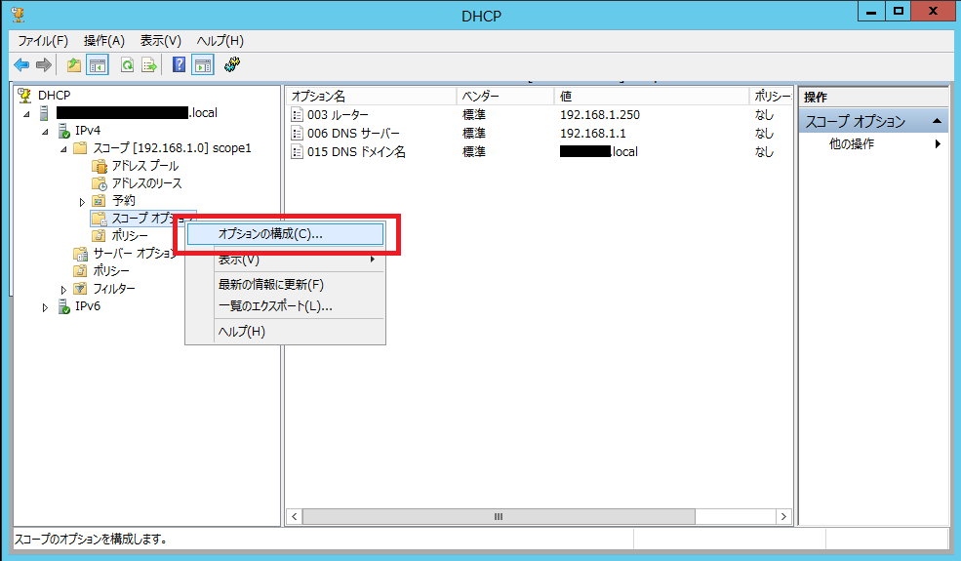Click the Refresh toolbar icon
The width and height of the screenshot is (961, 561).
[127, 65]
